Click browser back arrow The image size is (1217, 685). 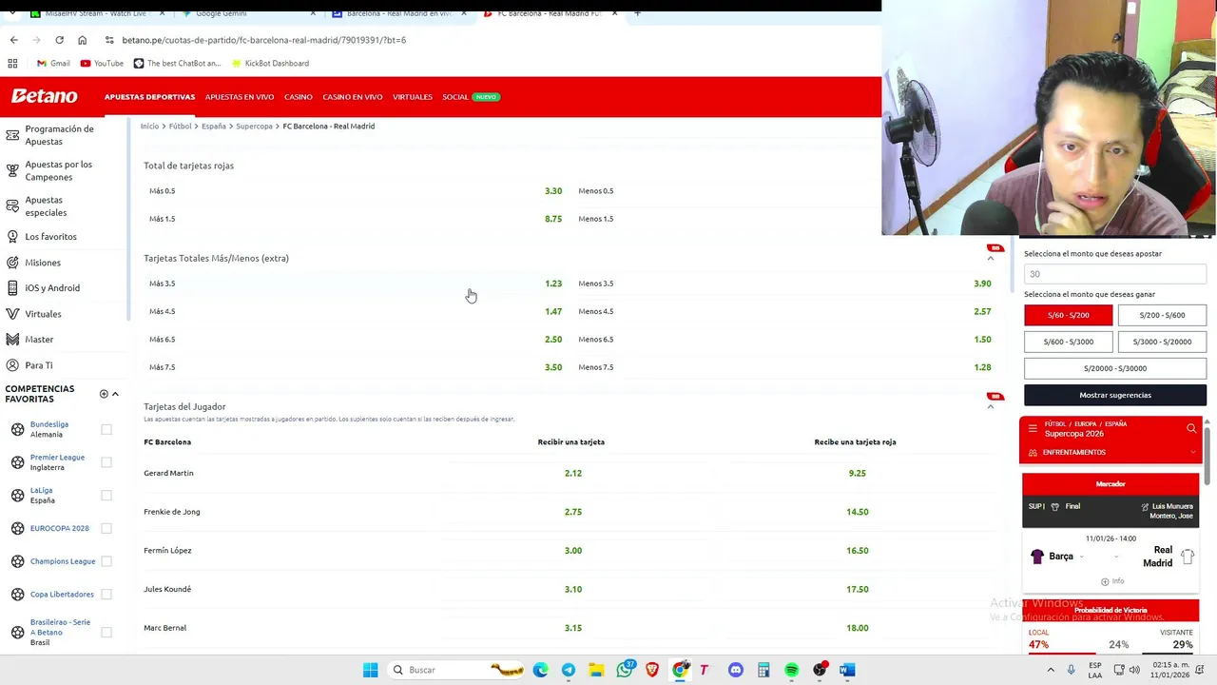13,40
